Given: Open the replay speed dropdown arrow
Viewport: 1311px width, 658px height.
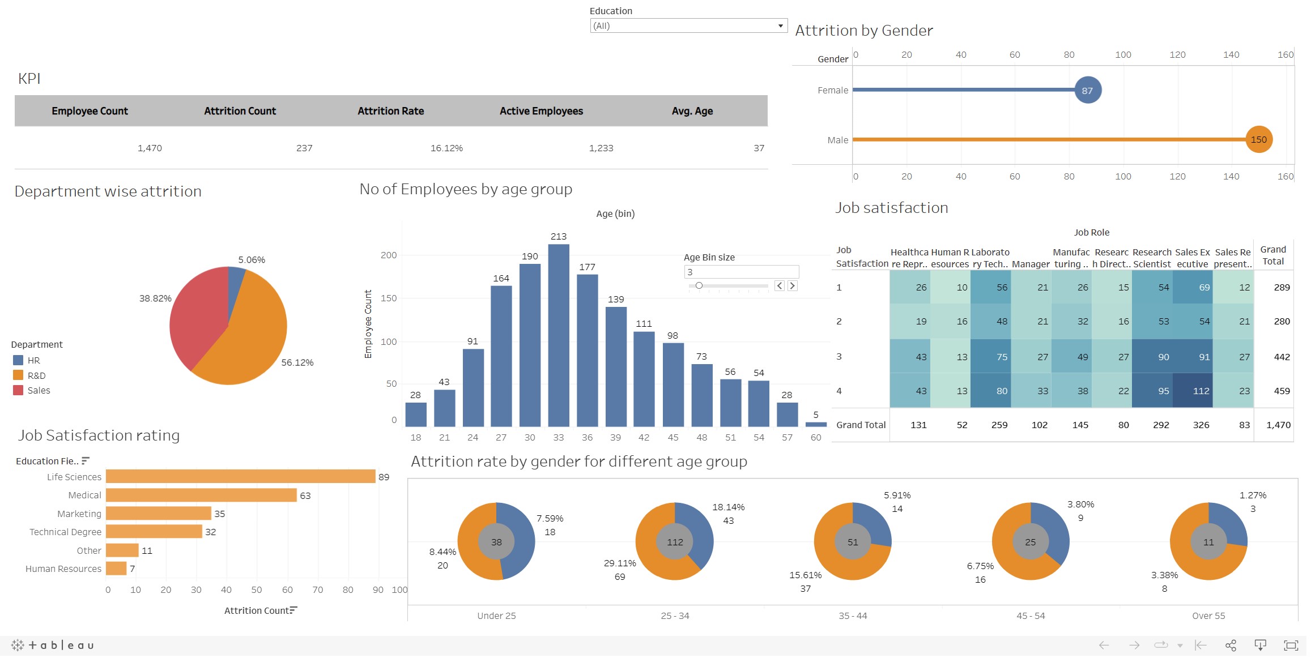Looking at the screenshot, I should 1180,646.
